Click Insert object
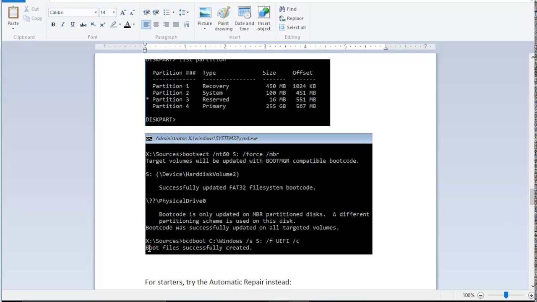Viewport: 537px width, 302px height. [264, 19]
